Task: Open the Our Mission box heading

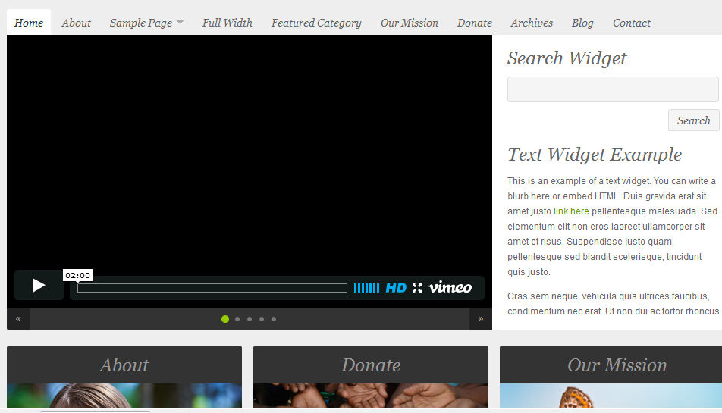Action: [x=617, y=365]
